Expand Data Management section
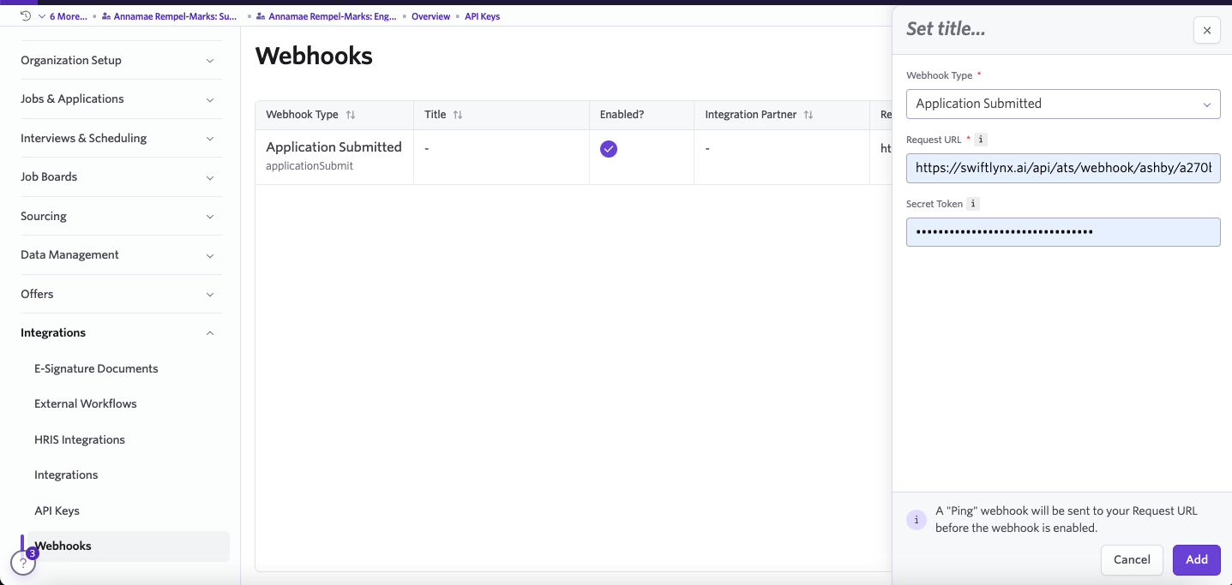Screen dimensions: 1232x585 click(121, 254)
